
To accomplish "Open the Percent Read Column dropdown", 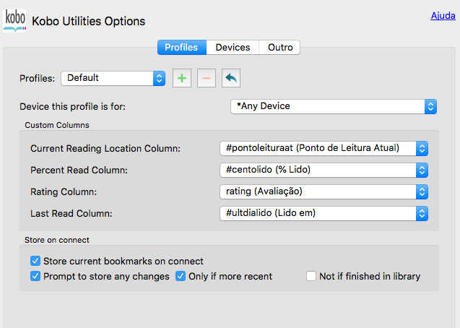I will (x=324, y=170).
